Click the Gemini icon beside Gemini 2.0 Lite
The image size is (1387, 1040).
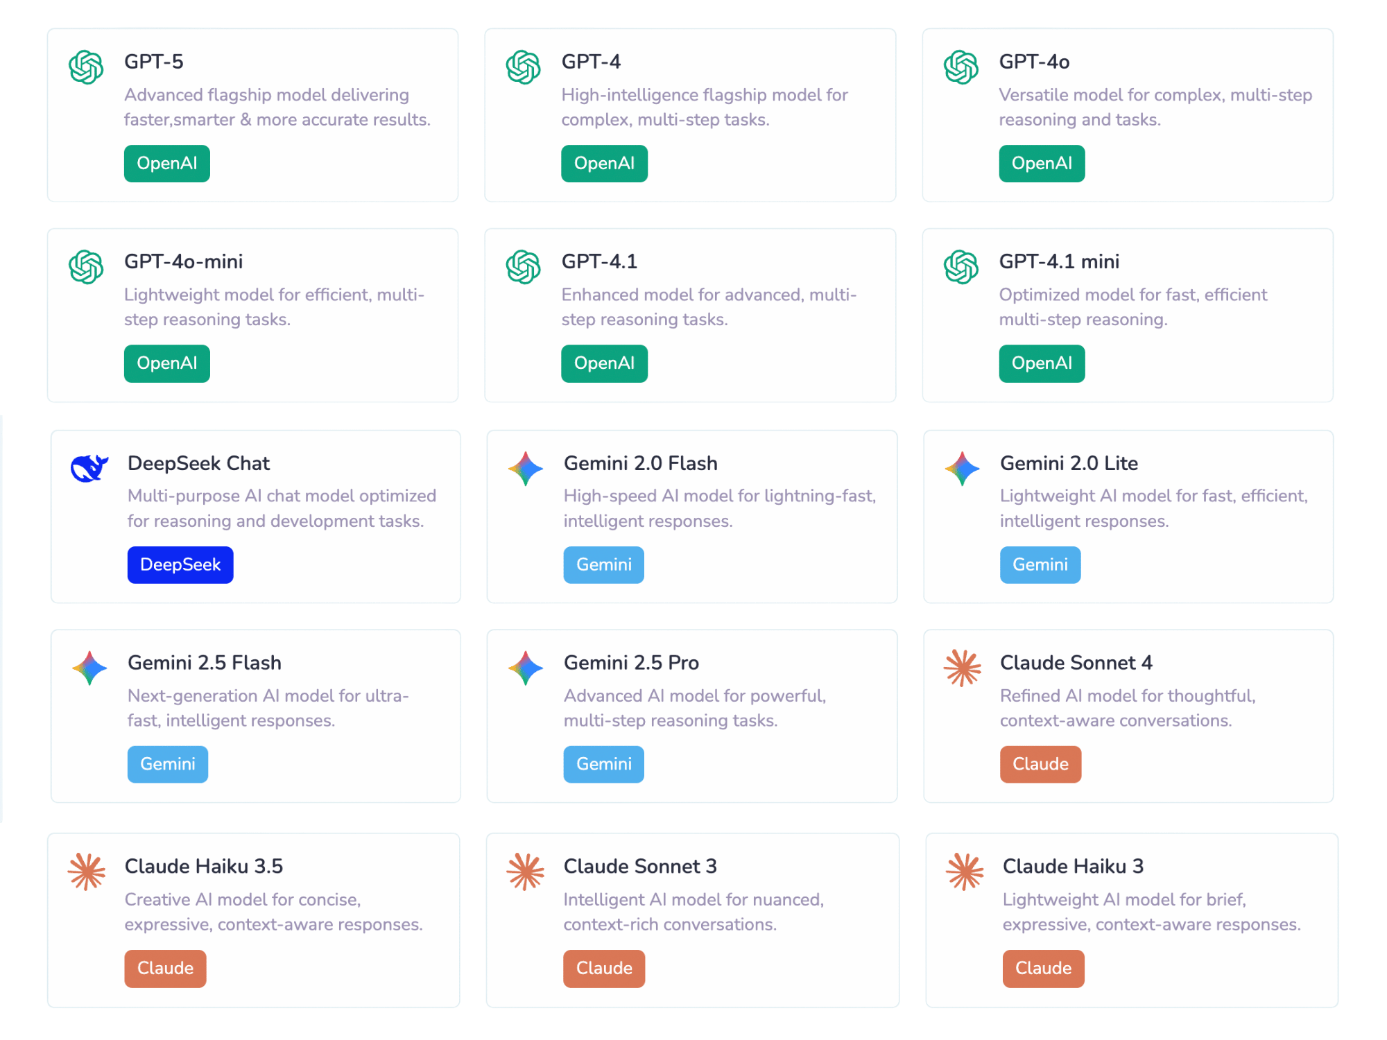[963, 469]
